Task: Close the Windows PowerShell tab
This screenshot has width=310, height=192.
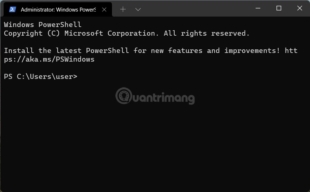Action: [104, 9]
